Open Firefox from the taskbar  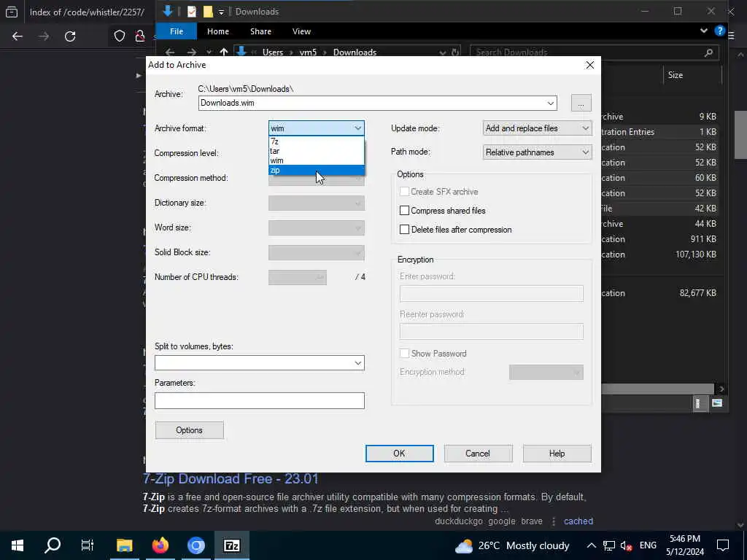[x=160, y=545]
